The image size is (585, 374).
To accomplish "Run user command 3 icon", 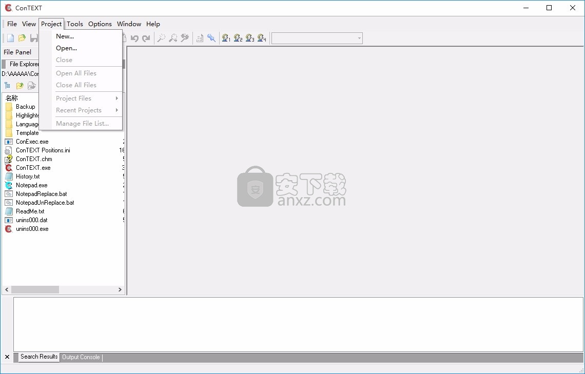I will point(250,38).
